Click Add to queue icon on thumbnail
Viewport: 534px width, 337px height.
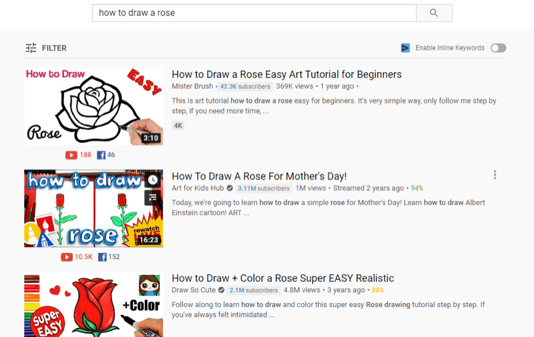click(153, 197)
